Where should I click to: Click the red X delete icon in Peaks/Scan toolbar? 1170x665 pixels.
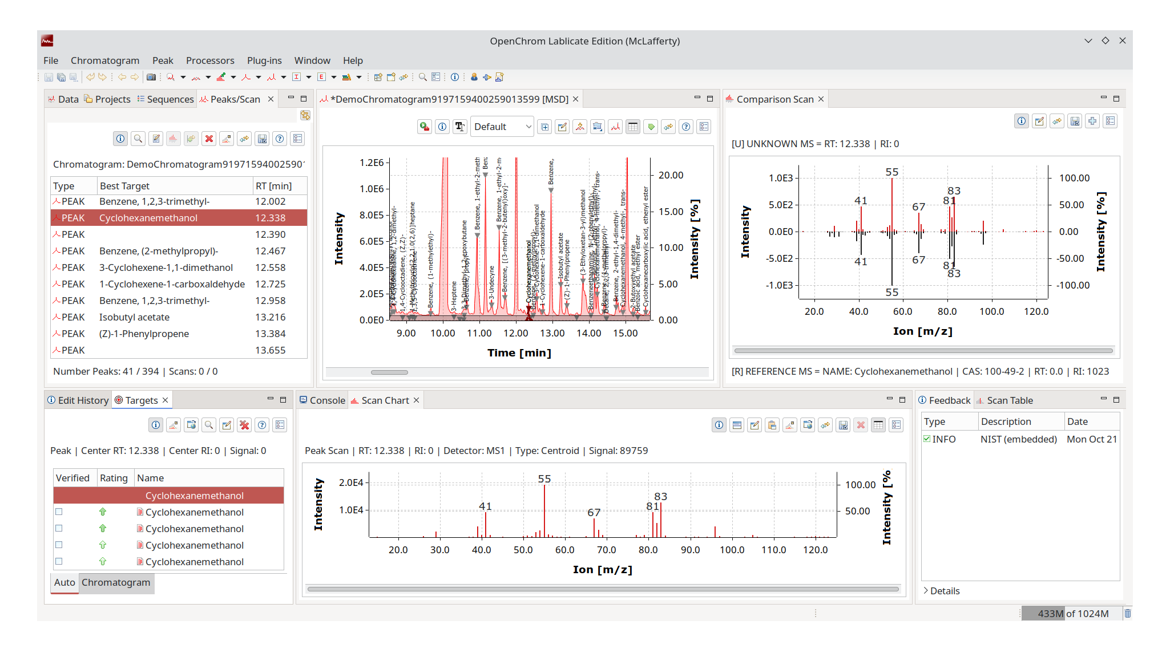point(209,139)
